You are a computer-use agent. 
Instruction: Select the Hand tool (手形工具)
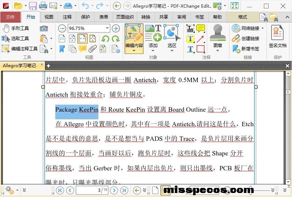click(16, 28)
